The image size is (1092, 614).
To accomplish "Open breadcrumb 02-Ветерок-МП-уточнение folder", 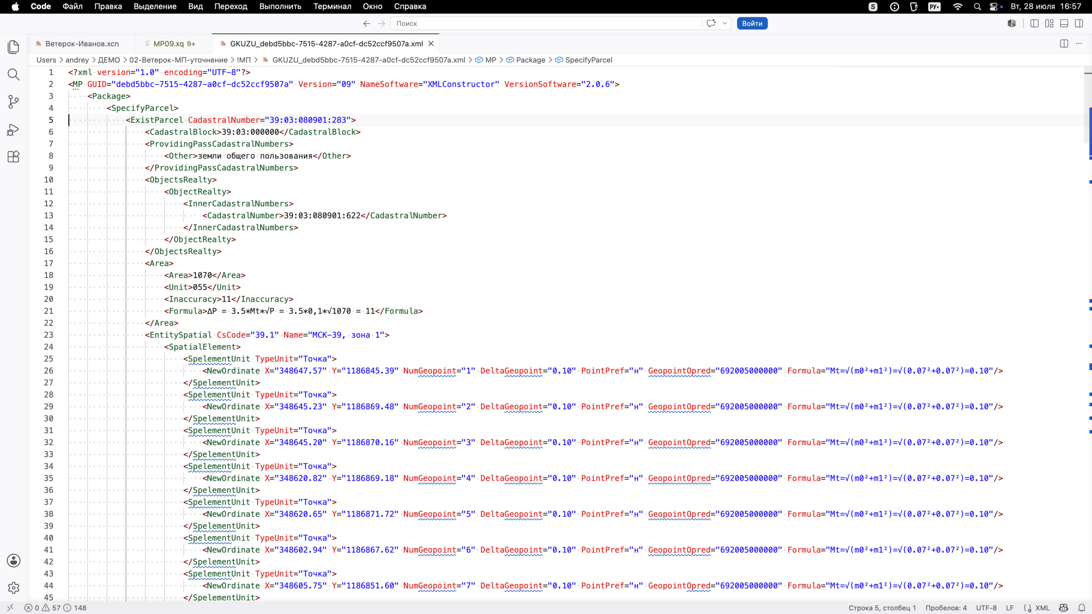I will [178, 60].
